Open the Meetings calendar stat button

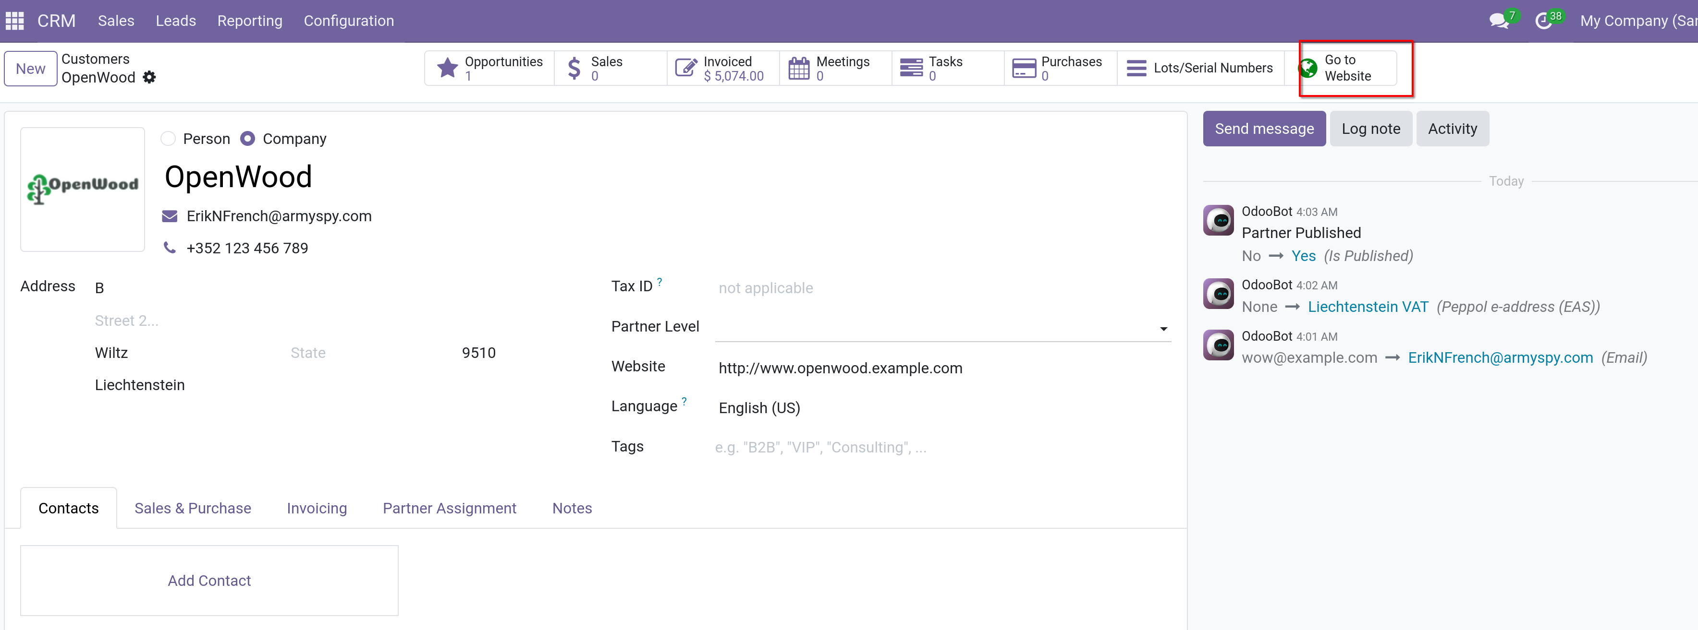[836, 68]
